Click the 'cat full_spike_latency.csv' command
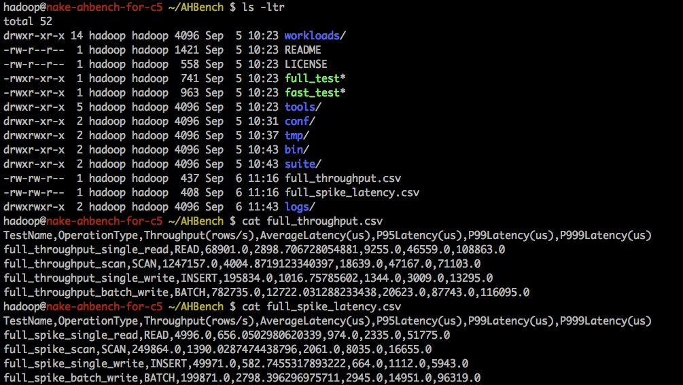The height and width of the screenshot is (385, 683). coord(321,307)
